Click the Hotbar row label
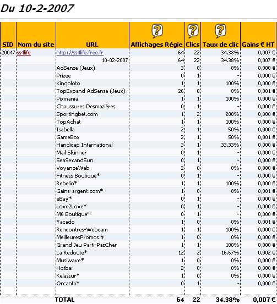This screenshot has height=304, width=277. pyautogui.click(x=65, y=268)
